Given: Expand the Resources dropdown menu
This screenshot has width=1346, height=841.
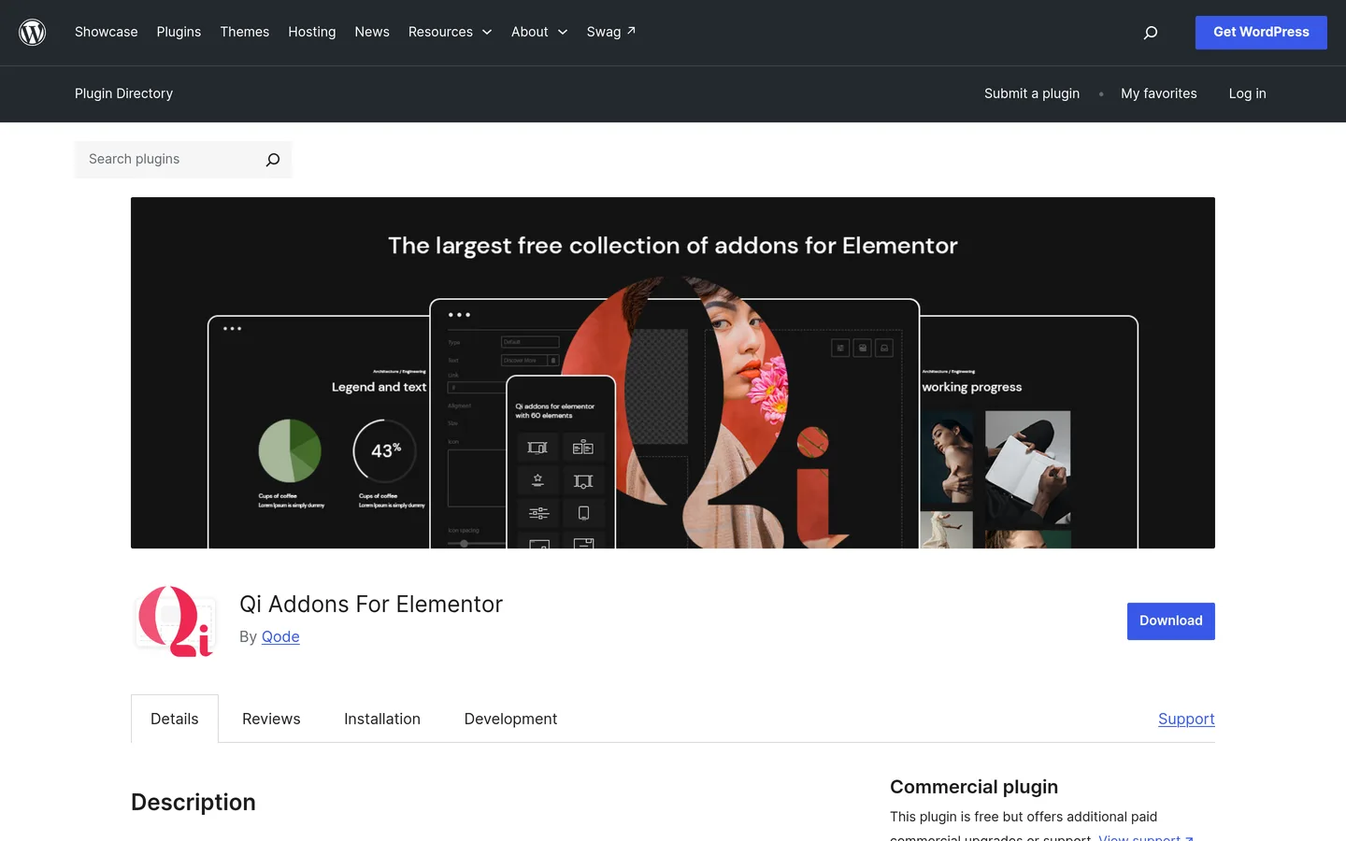Looking at the screenshot, I should (450, 32).
